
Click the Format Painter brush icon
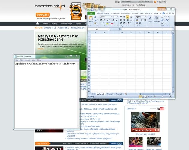95,23
